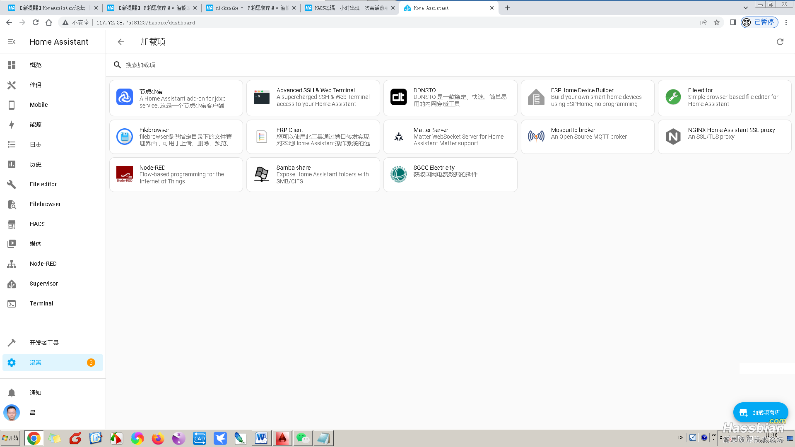The image size is (795, 447).
Task: Open 能源 energy panel
Action: (x=53, y=125)
